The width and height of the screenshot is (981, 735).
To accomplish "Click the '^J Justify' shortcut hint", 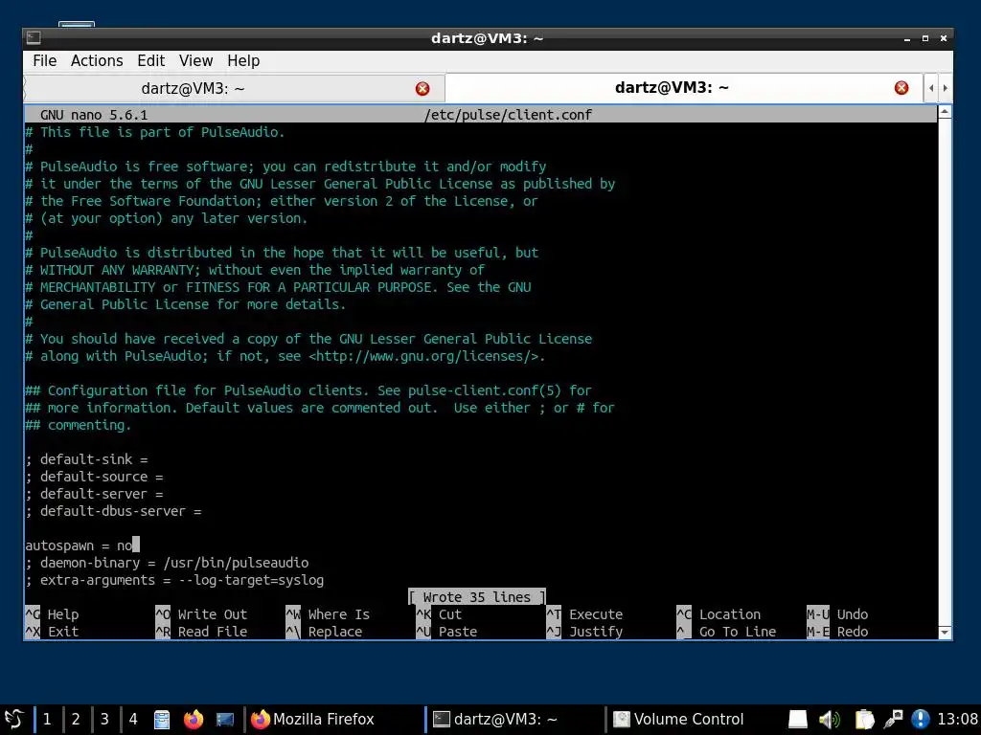I will pos(585,632).
